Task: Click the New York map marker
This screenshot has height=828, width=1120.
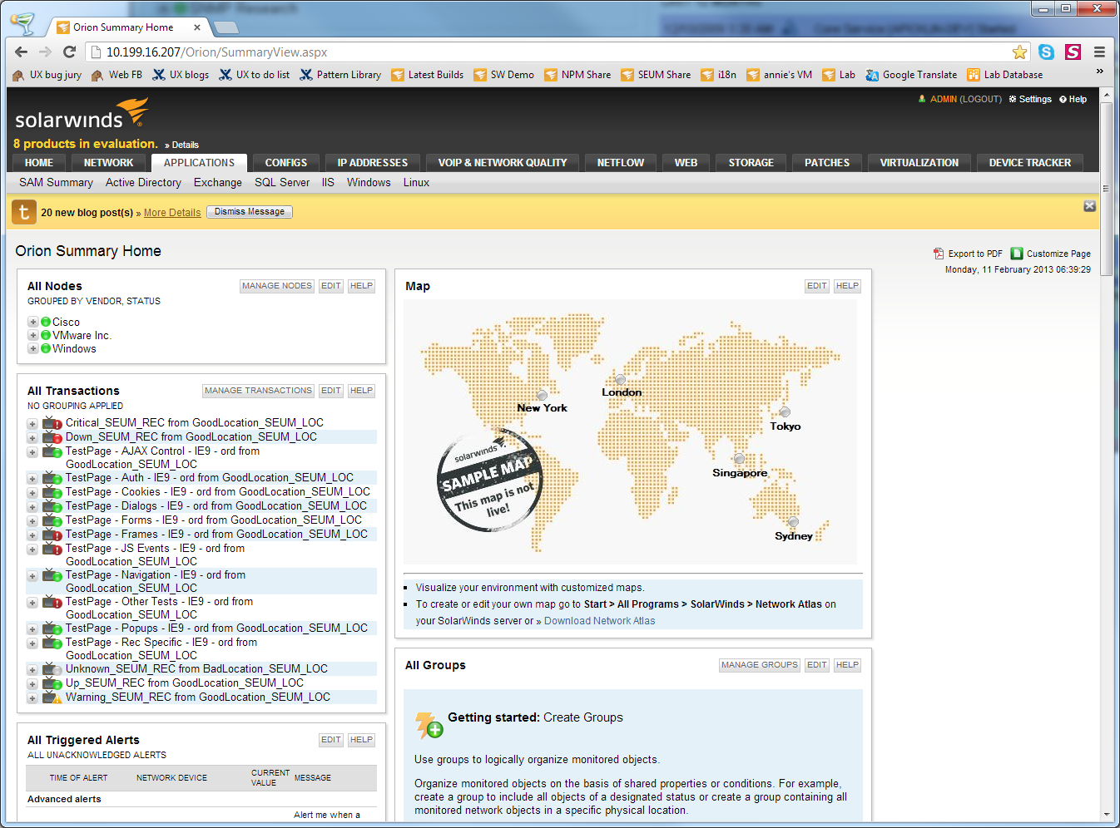Action: [543, 396]
